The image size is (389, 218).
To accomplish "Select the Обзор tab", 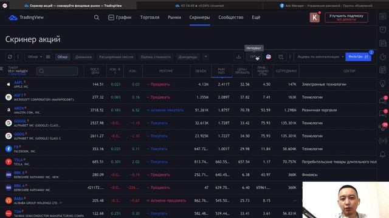I will [63, 57].
